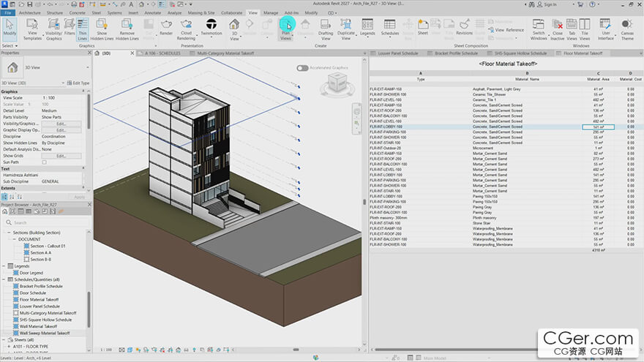Click the 3D view horizontal scrollbar
Viewport: 644px width, 362px height.
tap(296, 350)
